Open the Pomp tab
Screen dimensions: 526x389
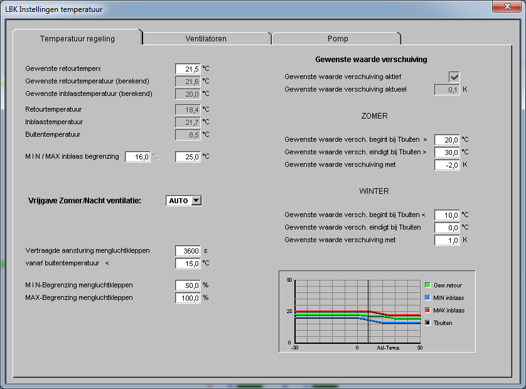coord(336,38)
